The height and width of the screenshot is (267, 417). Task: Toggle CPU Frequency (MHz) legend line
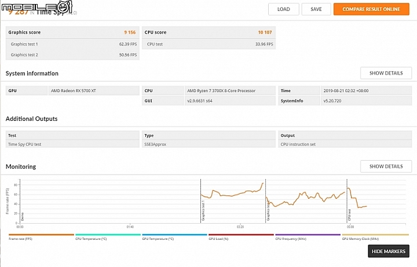coord(308,237)
